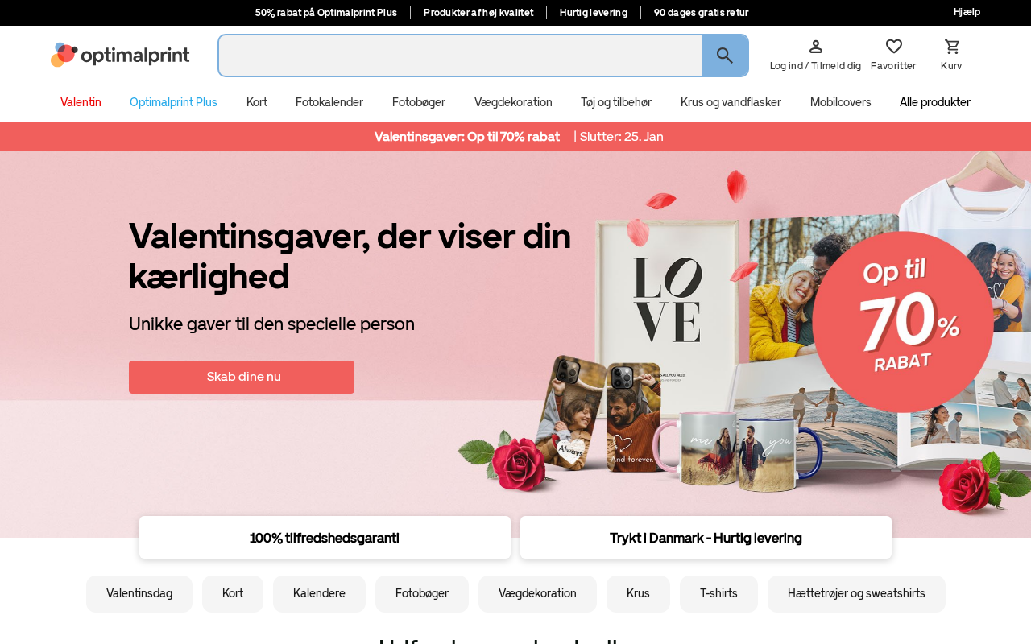Open the Mobilcovers menu
Screen dimensions: 1031x644
coord(841,102)
